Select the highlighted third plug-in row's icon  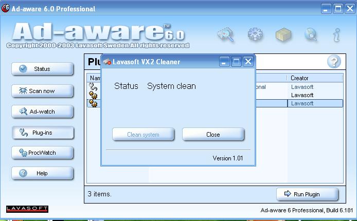coord(93,103)
